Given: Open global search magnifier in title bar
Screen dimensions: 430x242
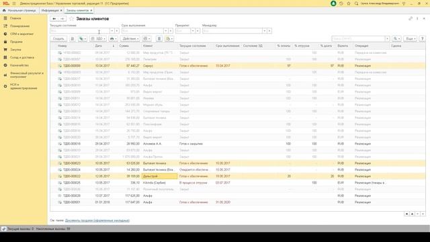Looking at the screenshot, I should tap(356, 3).
